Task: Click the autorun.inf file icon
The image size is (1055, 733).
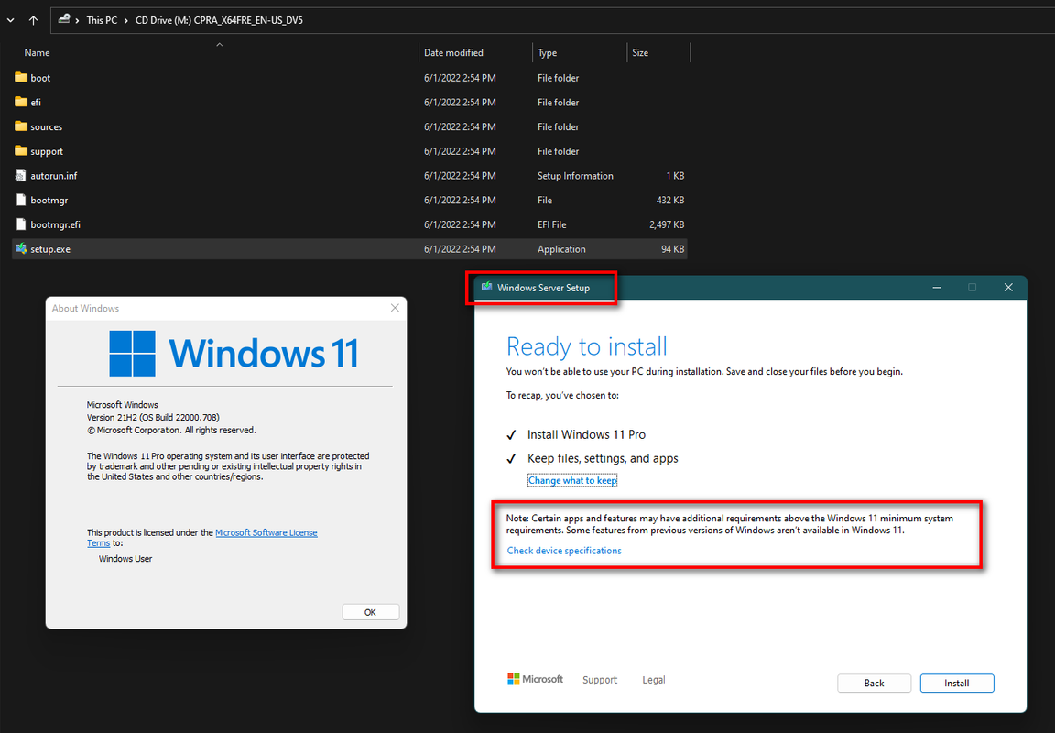Action: pyautogui.click(x=21, y=176)
